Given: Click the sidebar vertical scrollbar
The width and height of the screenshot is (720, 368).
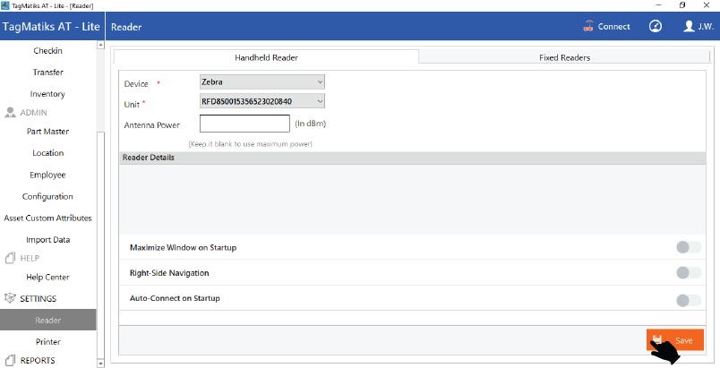Looking at the screenshot, I should [101, 179].
